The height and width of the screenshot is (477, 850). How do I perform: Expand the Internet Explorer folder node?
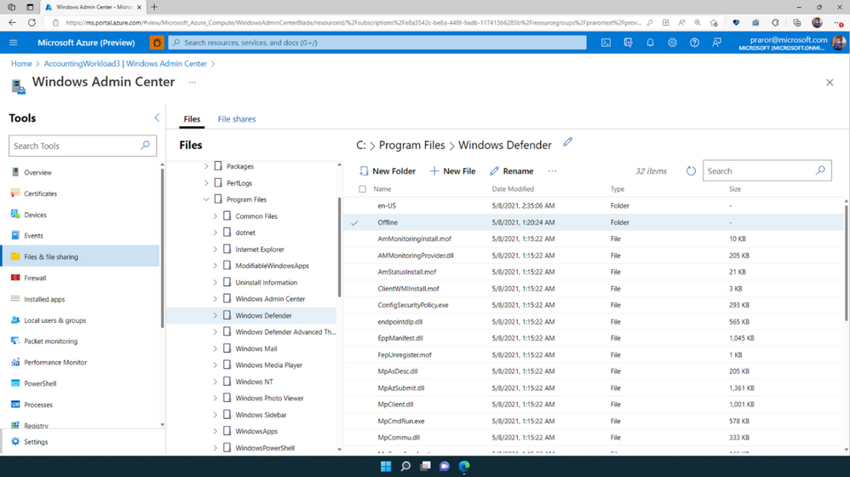[x=215, y=250]
